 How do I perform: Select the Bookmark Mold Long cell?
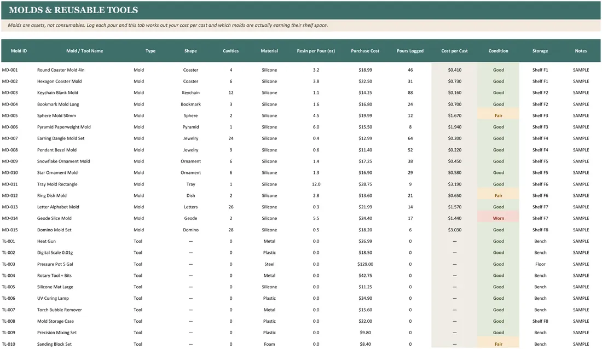(x=58, y=104)
